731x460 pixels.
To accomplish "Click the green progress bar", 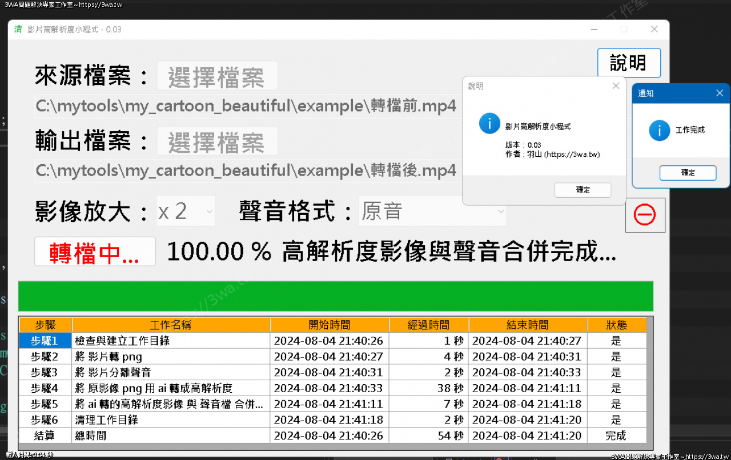I will (x=336, y=296).
